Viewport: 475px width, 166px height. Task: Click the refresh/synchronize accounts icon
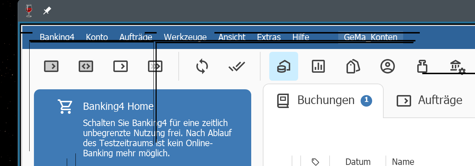pos(202,67)
